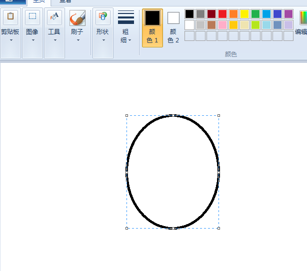Pick the green color swatch
Viewport: 307px width, 271px height.
255,14
